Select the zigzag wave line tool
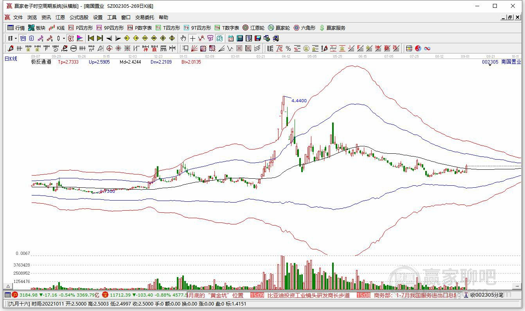This screenshot has height=311, width=525. point(230,48)
